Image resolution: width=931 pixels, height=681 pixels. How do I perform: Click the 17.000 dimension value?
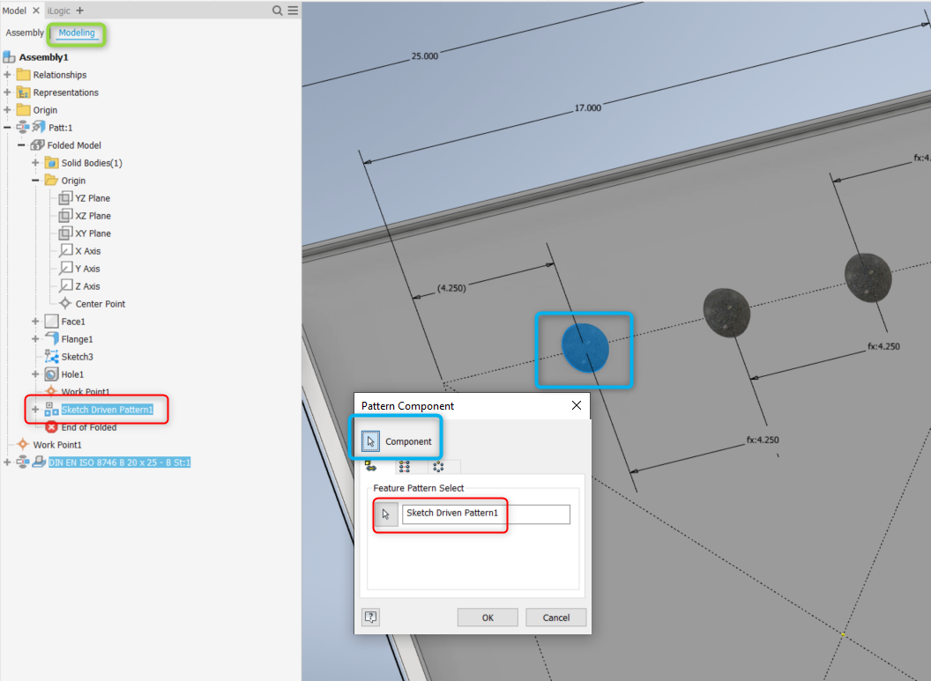point(588,108)
